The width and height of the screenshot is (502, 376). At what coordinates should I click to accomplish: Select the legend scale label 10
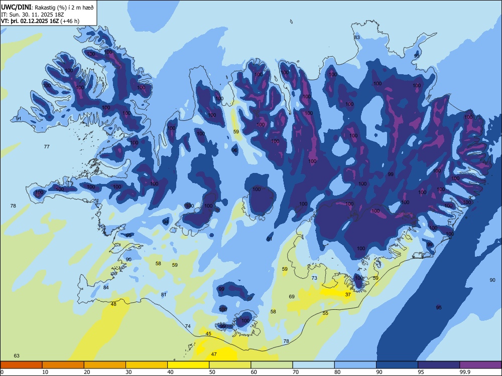tap(45, 372)
